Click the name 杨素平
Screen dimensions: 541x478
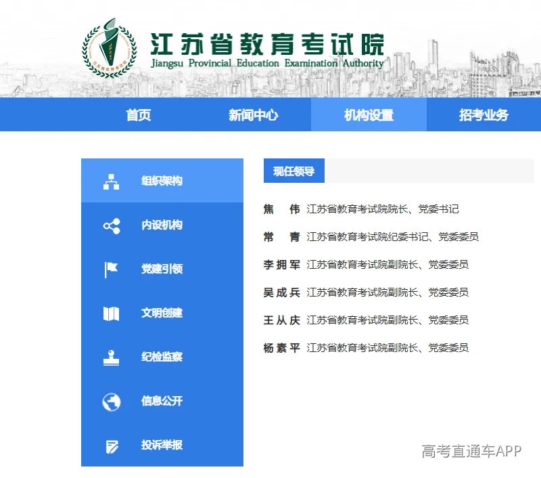tap(281, 348)
